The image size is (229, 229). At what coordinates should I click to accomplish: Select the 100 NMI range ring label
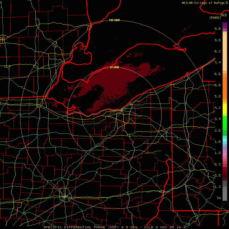pos(114,20)
